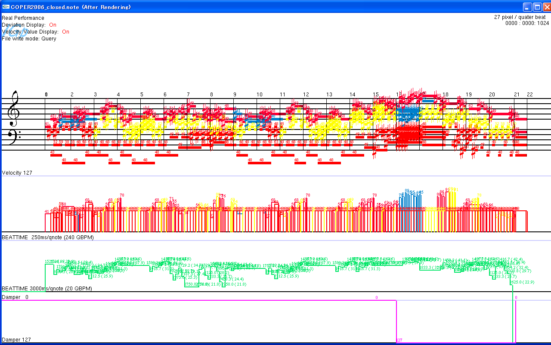The width and height of the screenshot is (551, 345).
Task: Close the COPER2006 window
Action: [546, 7]
